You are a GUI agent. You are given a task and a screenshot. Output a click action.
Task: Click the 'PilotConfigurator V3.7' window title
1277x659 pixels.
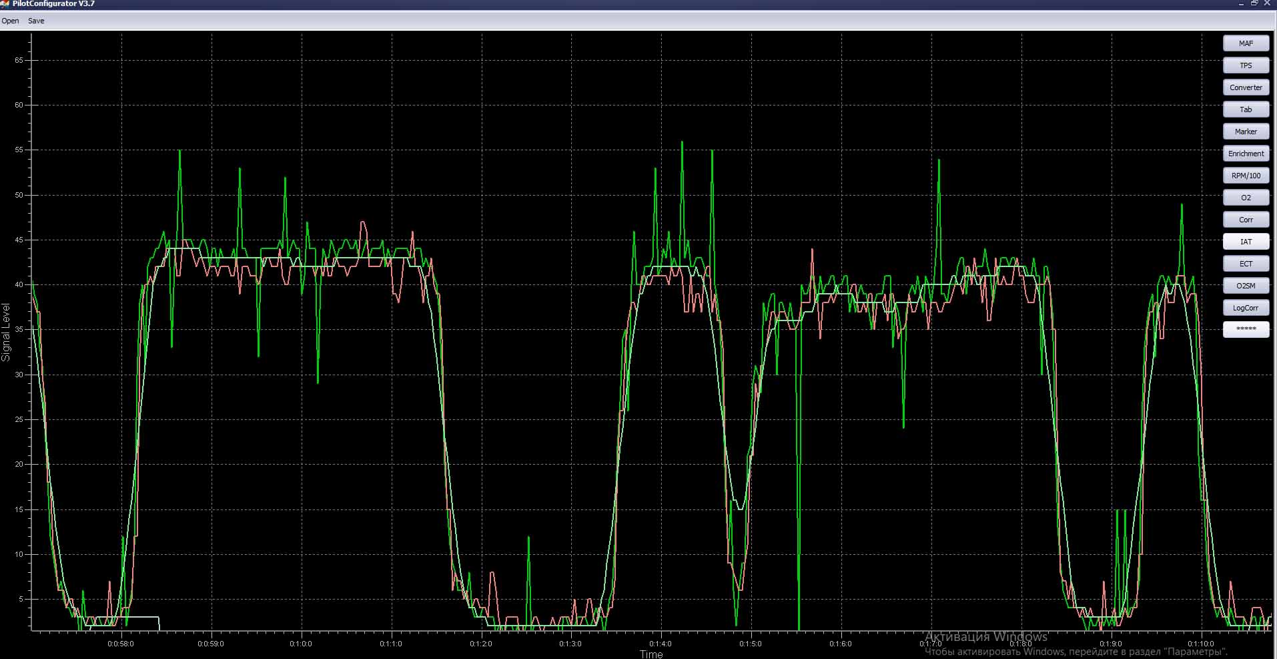click(x=53, y=3)
